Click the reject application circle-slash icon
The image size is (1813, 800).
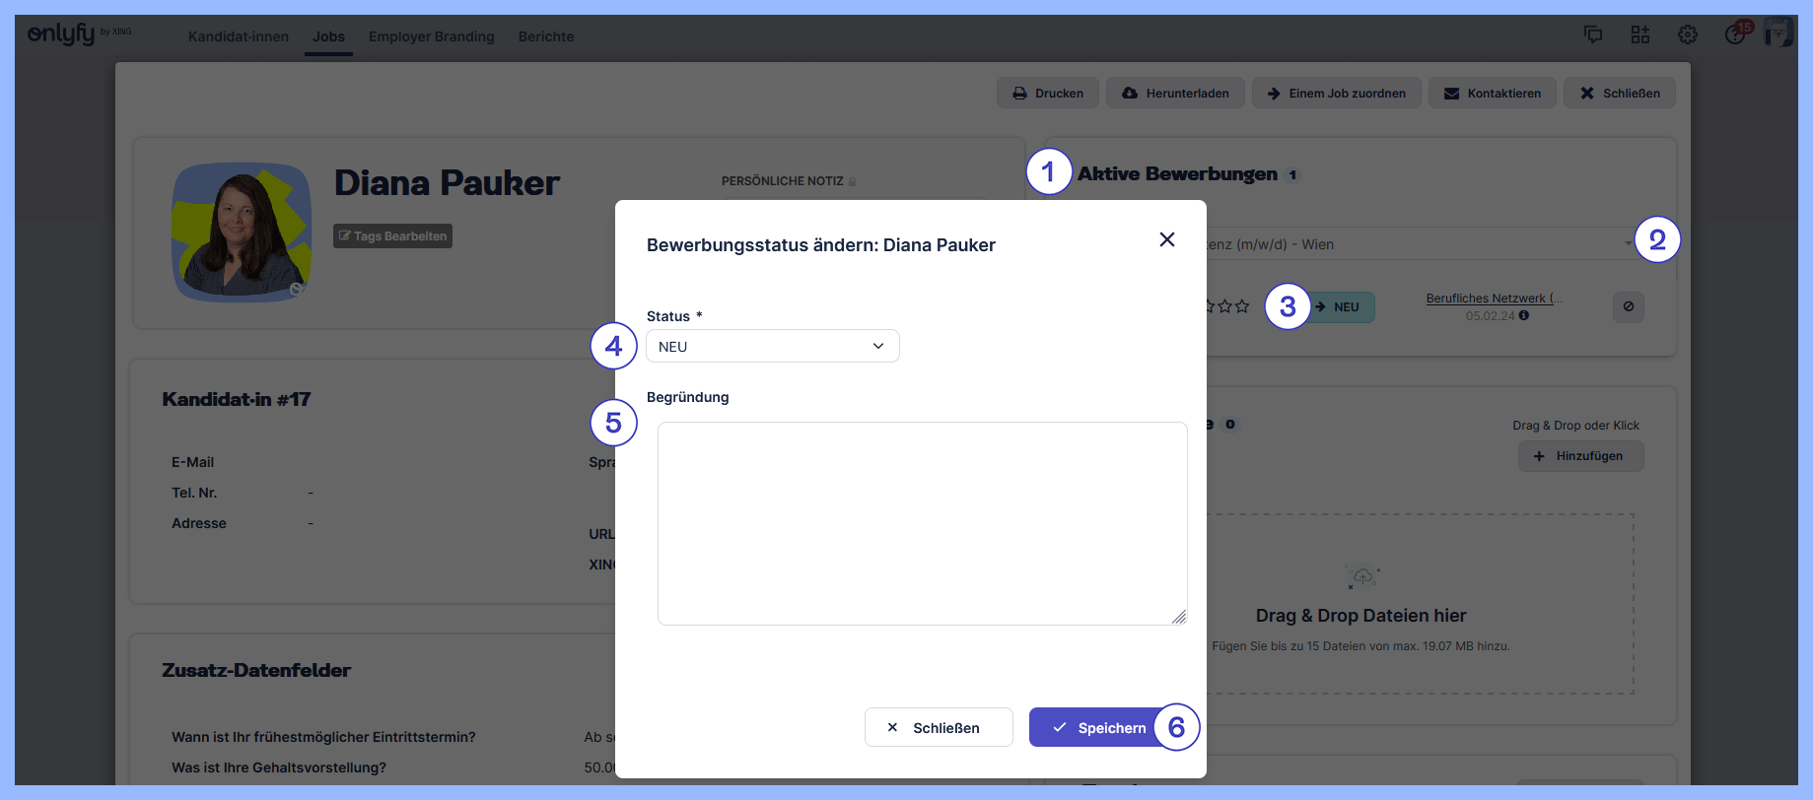(x=1628, y=307)
